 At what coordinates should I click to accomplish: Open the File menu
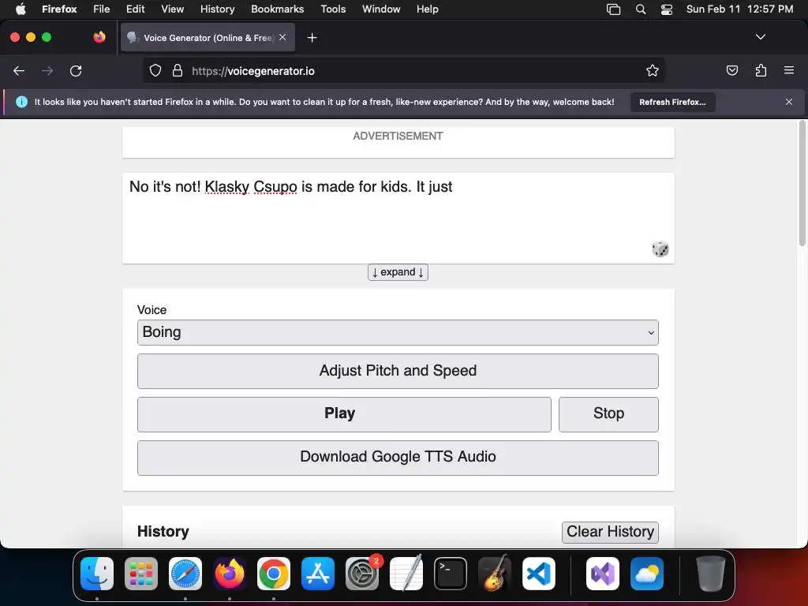102,9
